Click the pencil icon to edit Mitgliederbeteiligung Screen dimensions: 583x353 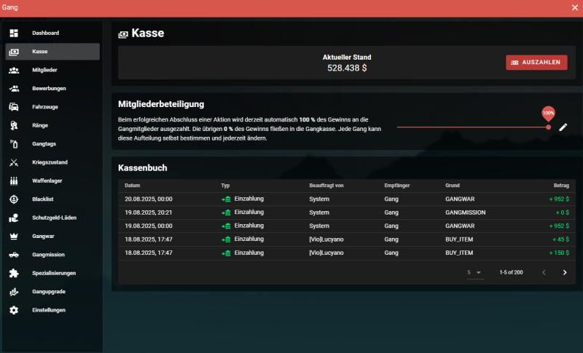[x=563, y=127]
